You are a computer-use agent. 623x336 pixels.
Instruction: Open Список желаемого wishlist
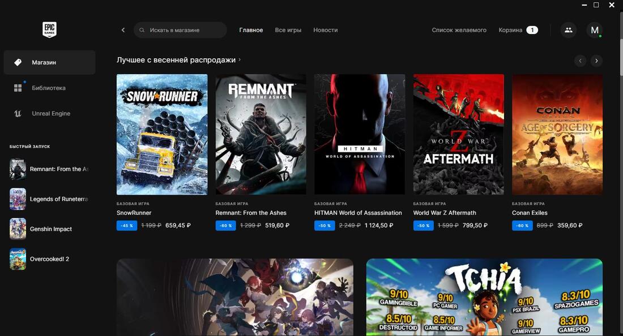click(x=459, y=30)
